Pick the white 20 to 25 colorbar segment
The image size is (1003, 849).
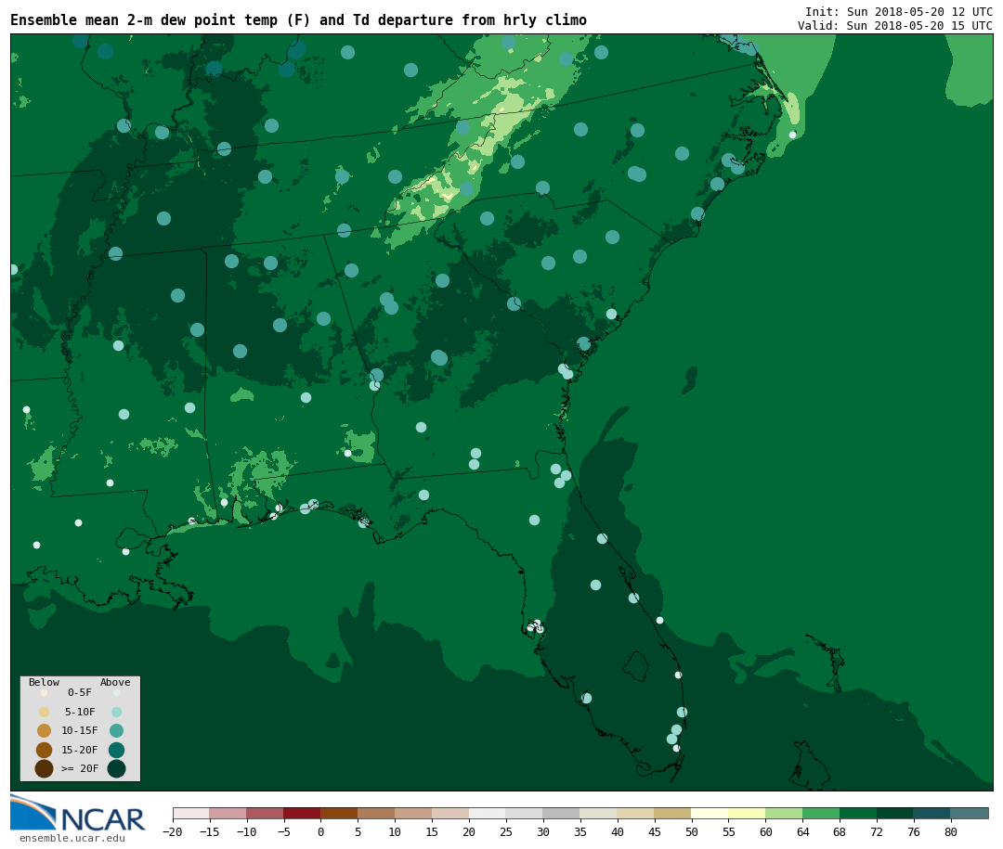click(x=488, y=813)
